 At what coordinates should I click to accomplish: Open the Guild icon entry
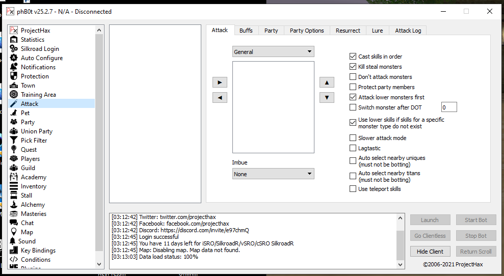14,168
